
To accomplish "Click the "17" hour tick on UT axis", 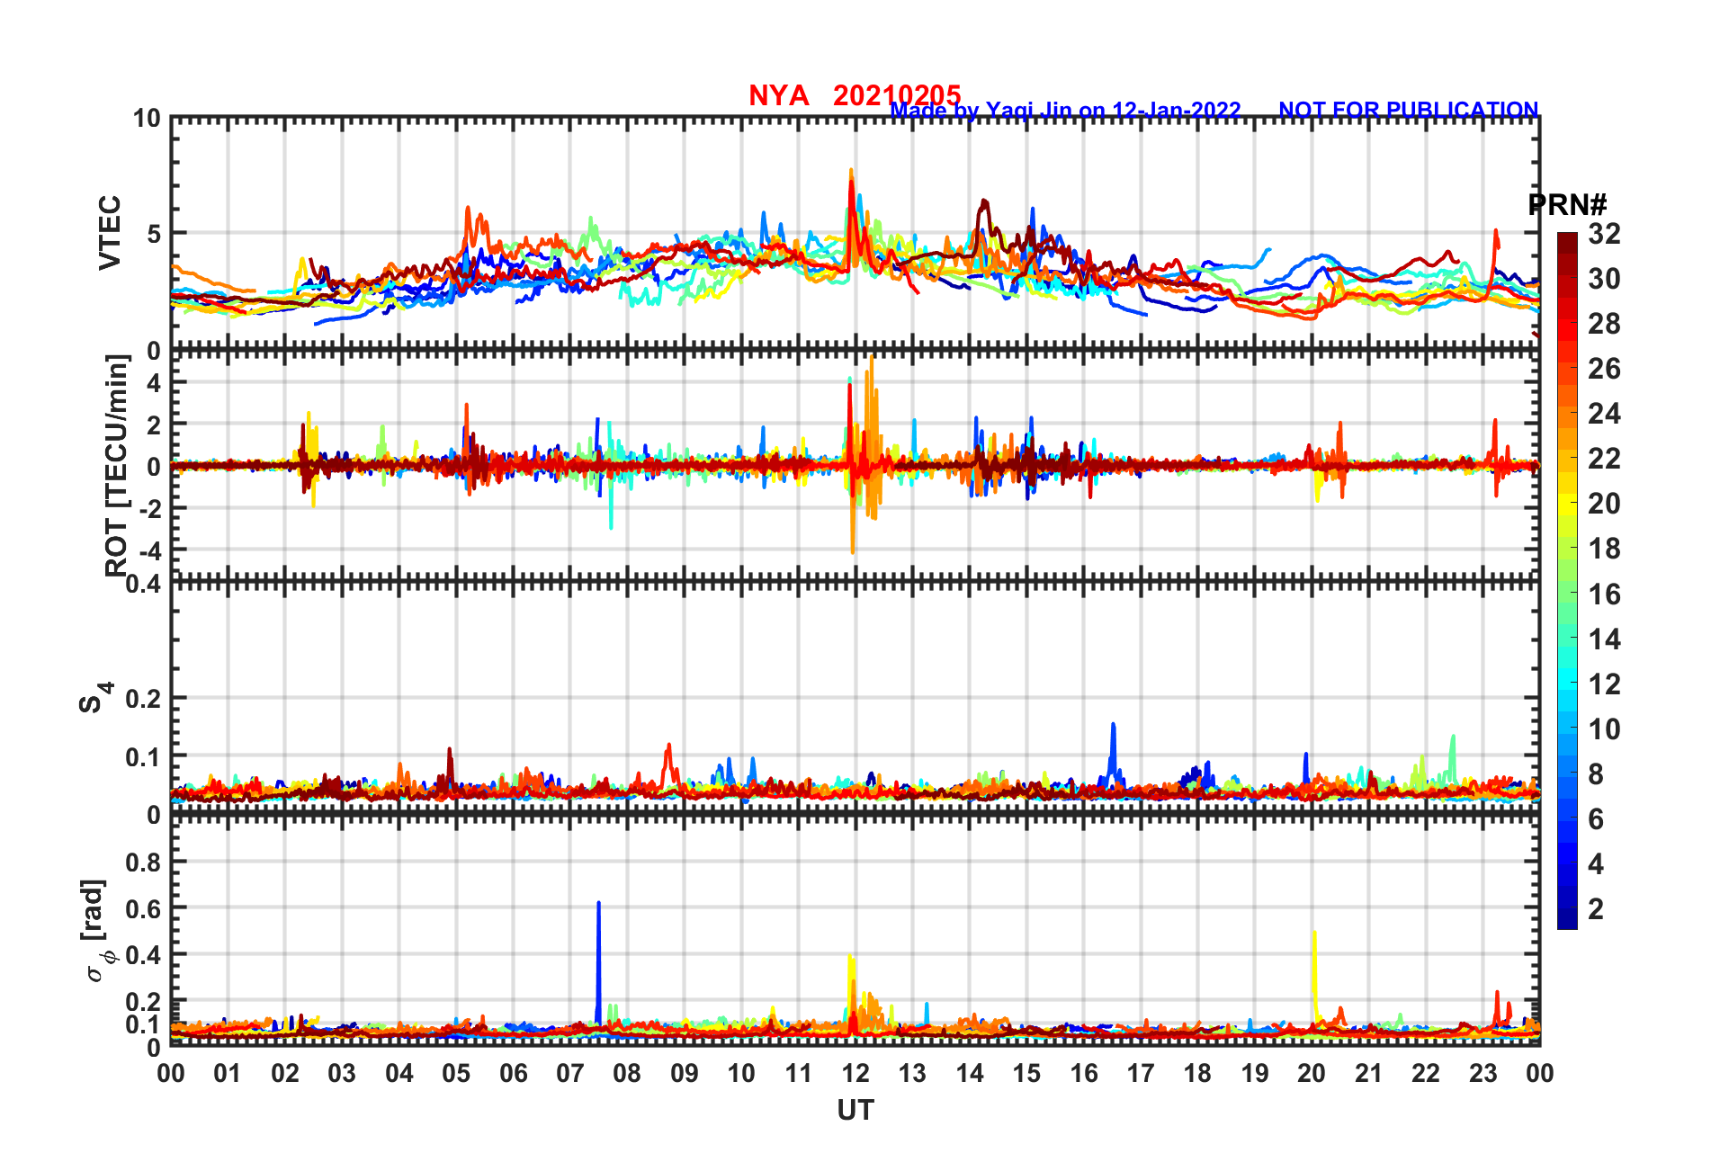I will coord(1141,1073).
